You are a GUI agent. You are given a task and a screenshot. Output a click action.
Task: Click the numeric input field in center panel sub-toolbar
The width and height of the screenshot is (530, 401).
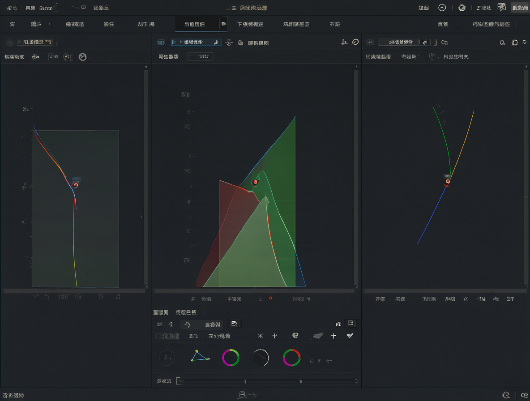200,56
